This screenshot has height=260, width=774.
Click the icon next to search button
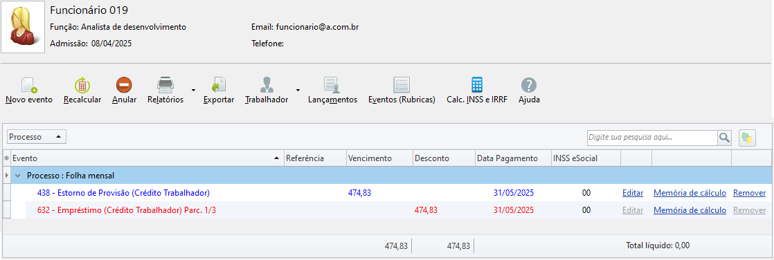tap(747, 138)
